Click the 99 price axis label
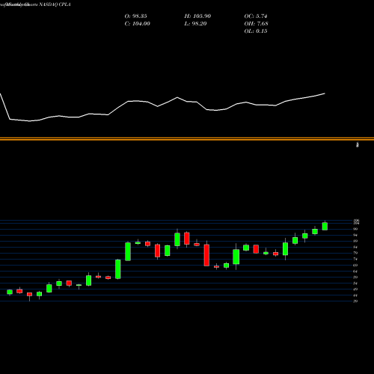The width and height of the screenshot is (374, 374). tap(355, 229)
